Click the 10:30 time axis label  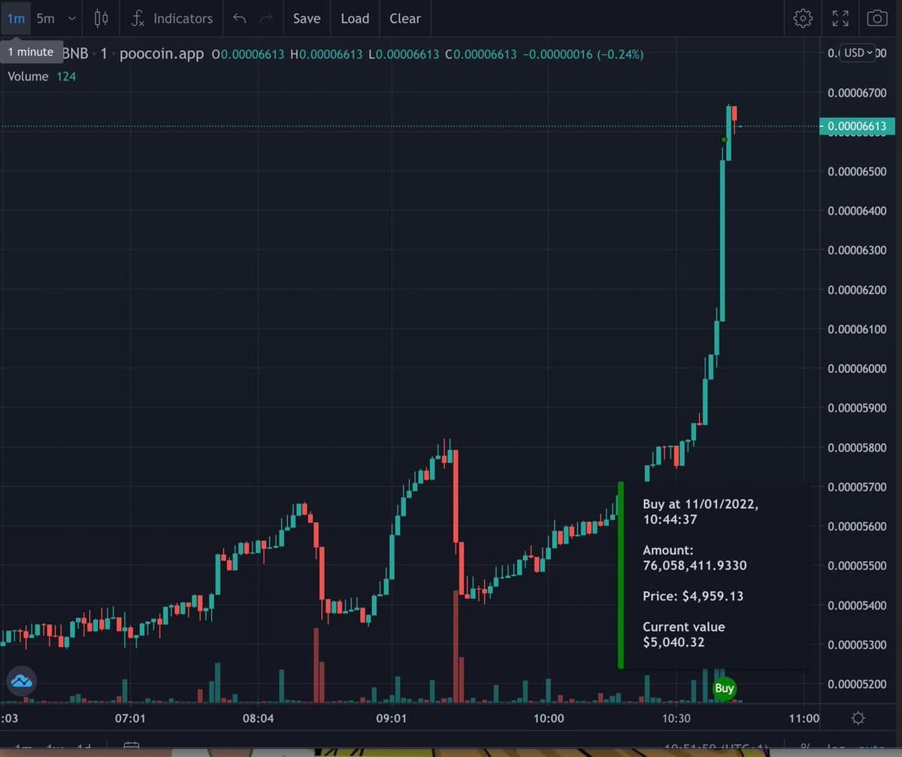click(x=676, y=719)
